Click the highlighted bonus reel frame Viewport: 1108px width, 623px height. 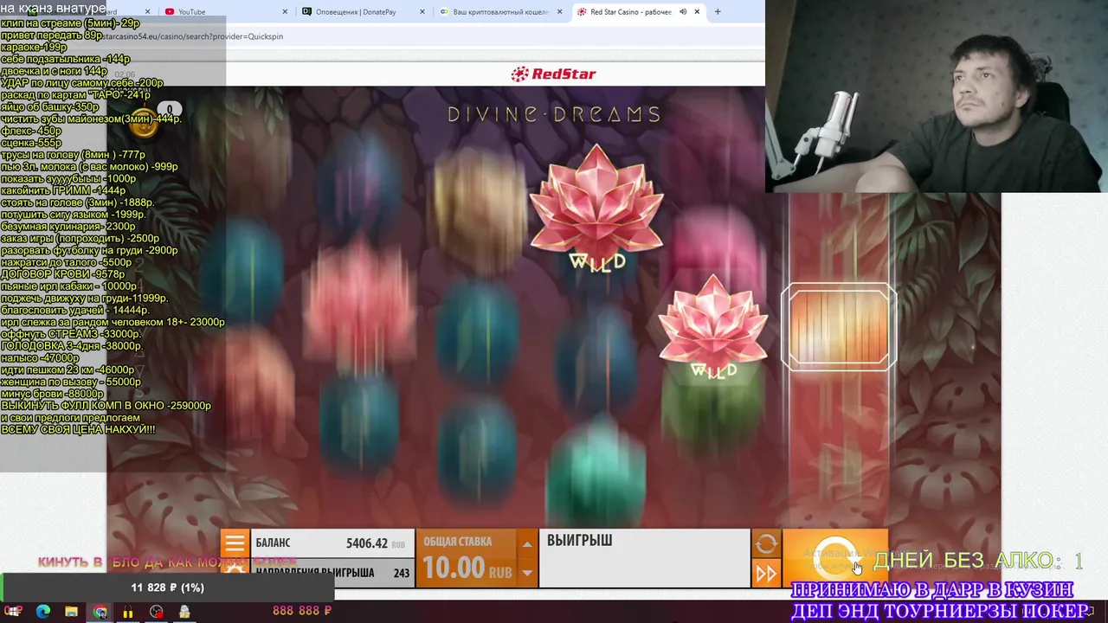[x=839, y=327]
